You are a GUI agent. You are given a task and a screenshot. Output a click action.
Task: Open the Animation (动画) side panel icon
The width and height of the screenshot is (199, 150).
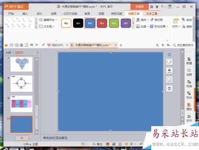click(189, 72)
